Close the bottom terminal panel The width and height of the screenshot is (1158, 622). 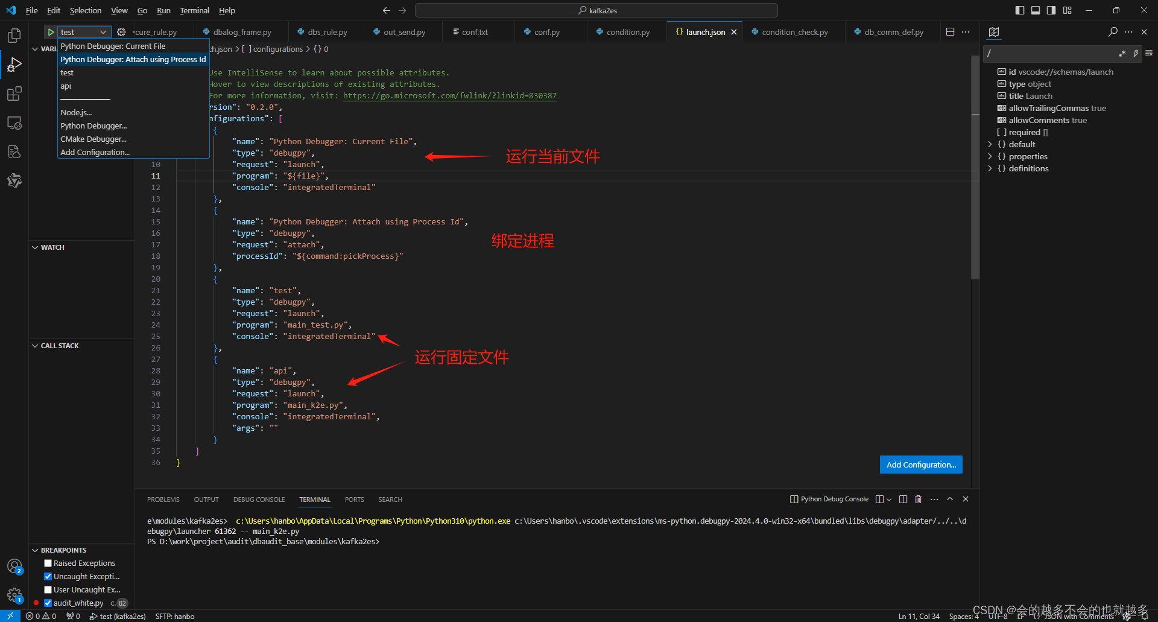(x=966, y=499)
